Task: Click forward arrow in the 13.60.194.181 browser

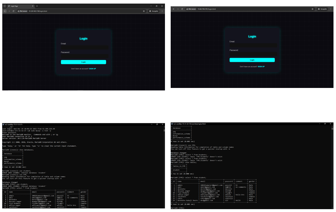Action: [x=178, y=9]
